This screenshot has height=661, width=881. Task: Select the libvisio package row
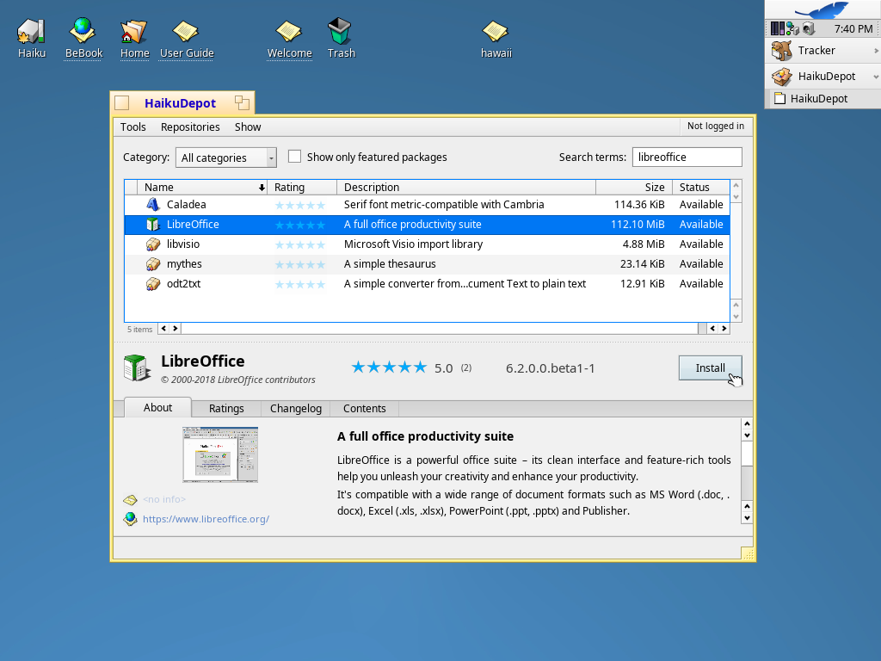click(427, 244)
